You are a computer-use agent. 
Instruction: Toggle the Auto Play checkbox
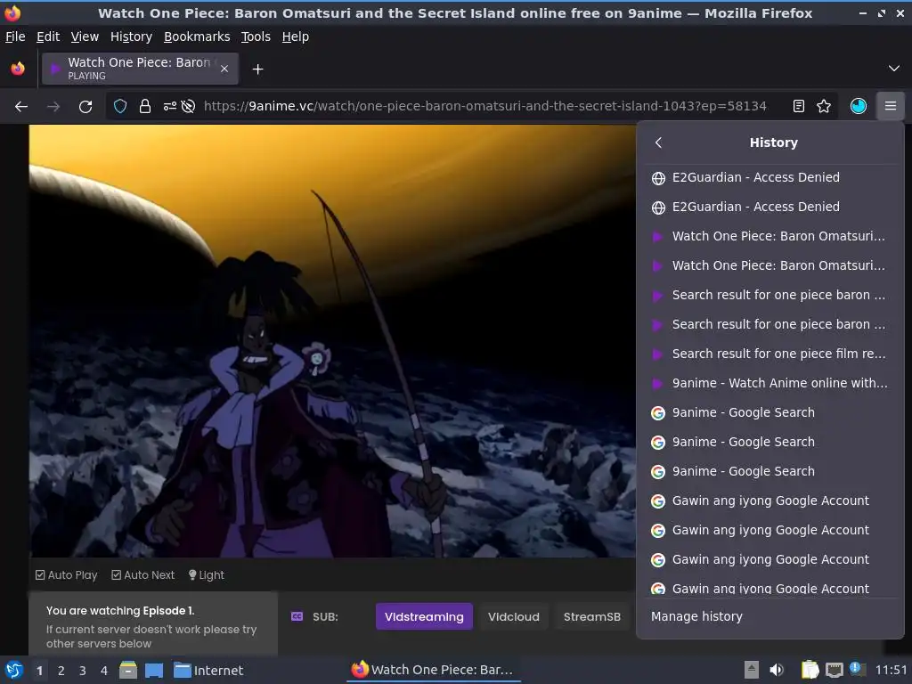tap(66, 575)
